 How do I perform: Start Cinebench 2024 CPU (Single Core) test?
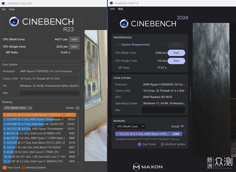176,61
